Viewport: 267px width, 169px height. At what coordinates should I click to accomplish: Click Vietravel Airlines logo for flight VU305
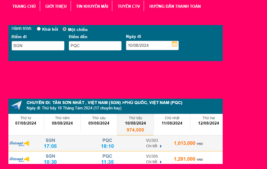coord(19,159)
